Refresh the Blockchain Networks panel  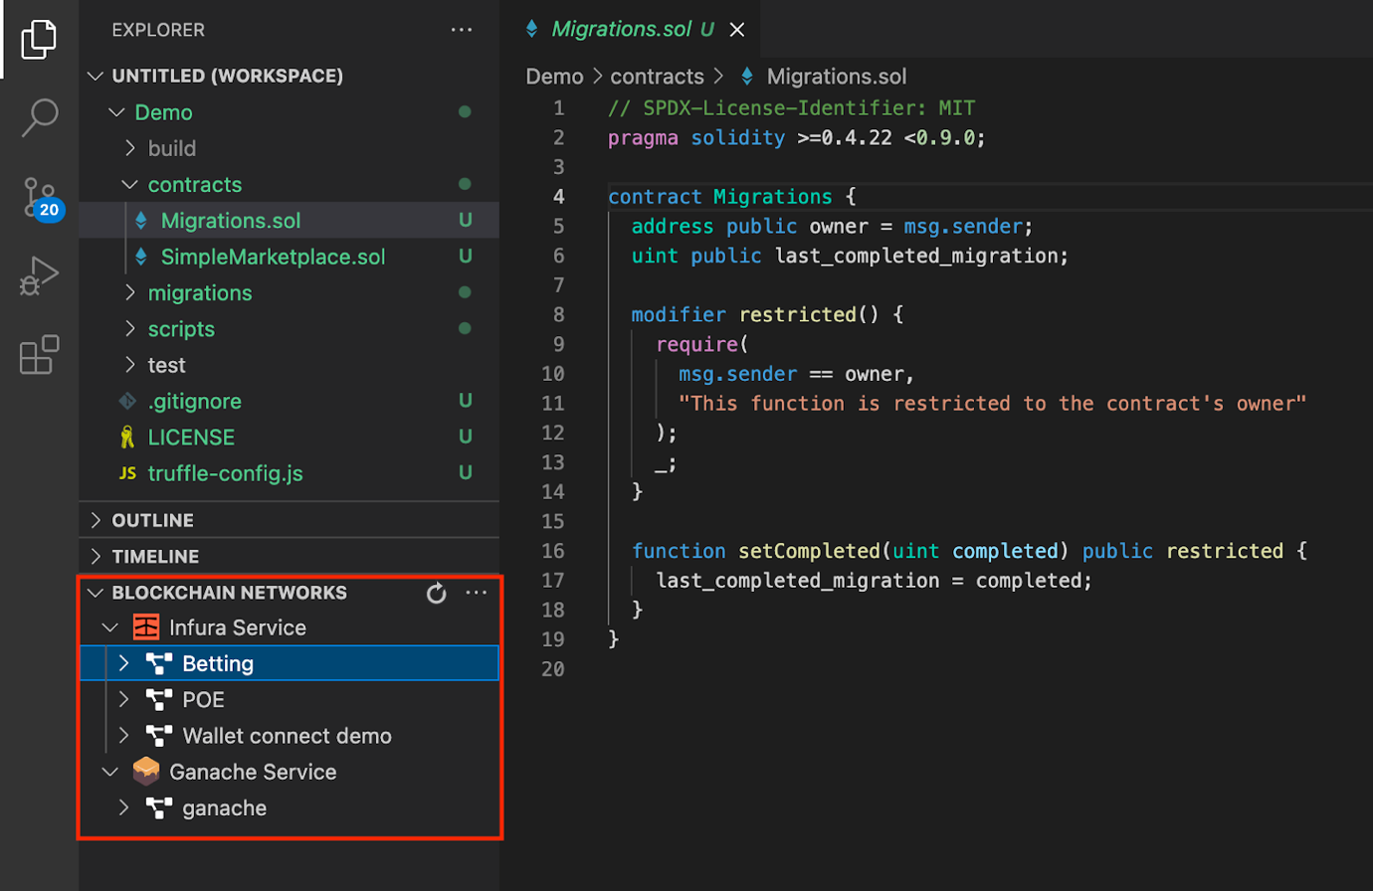(437, 593)
